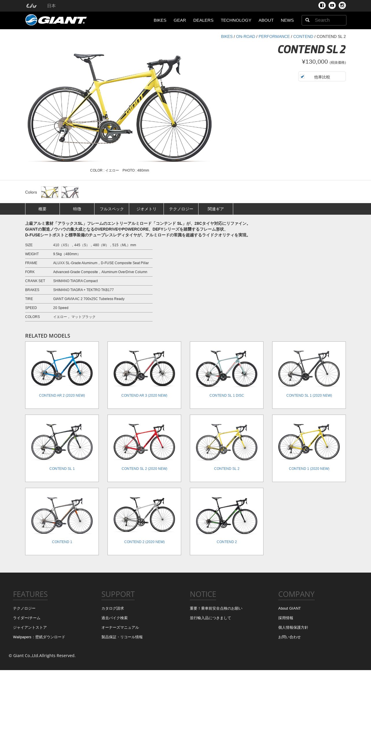The image size is (371, 743).
Task: Switch to the テクノロジー tab
Action: pyautogui.click(x=181, y=209)
